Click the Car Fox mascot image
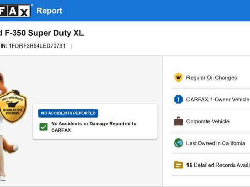Viewport: 250px width, 187px height. 9,126
